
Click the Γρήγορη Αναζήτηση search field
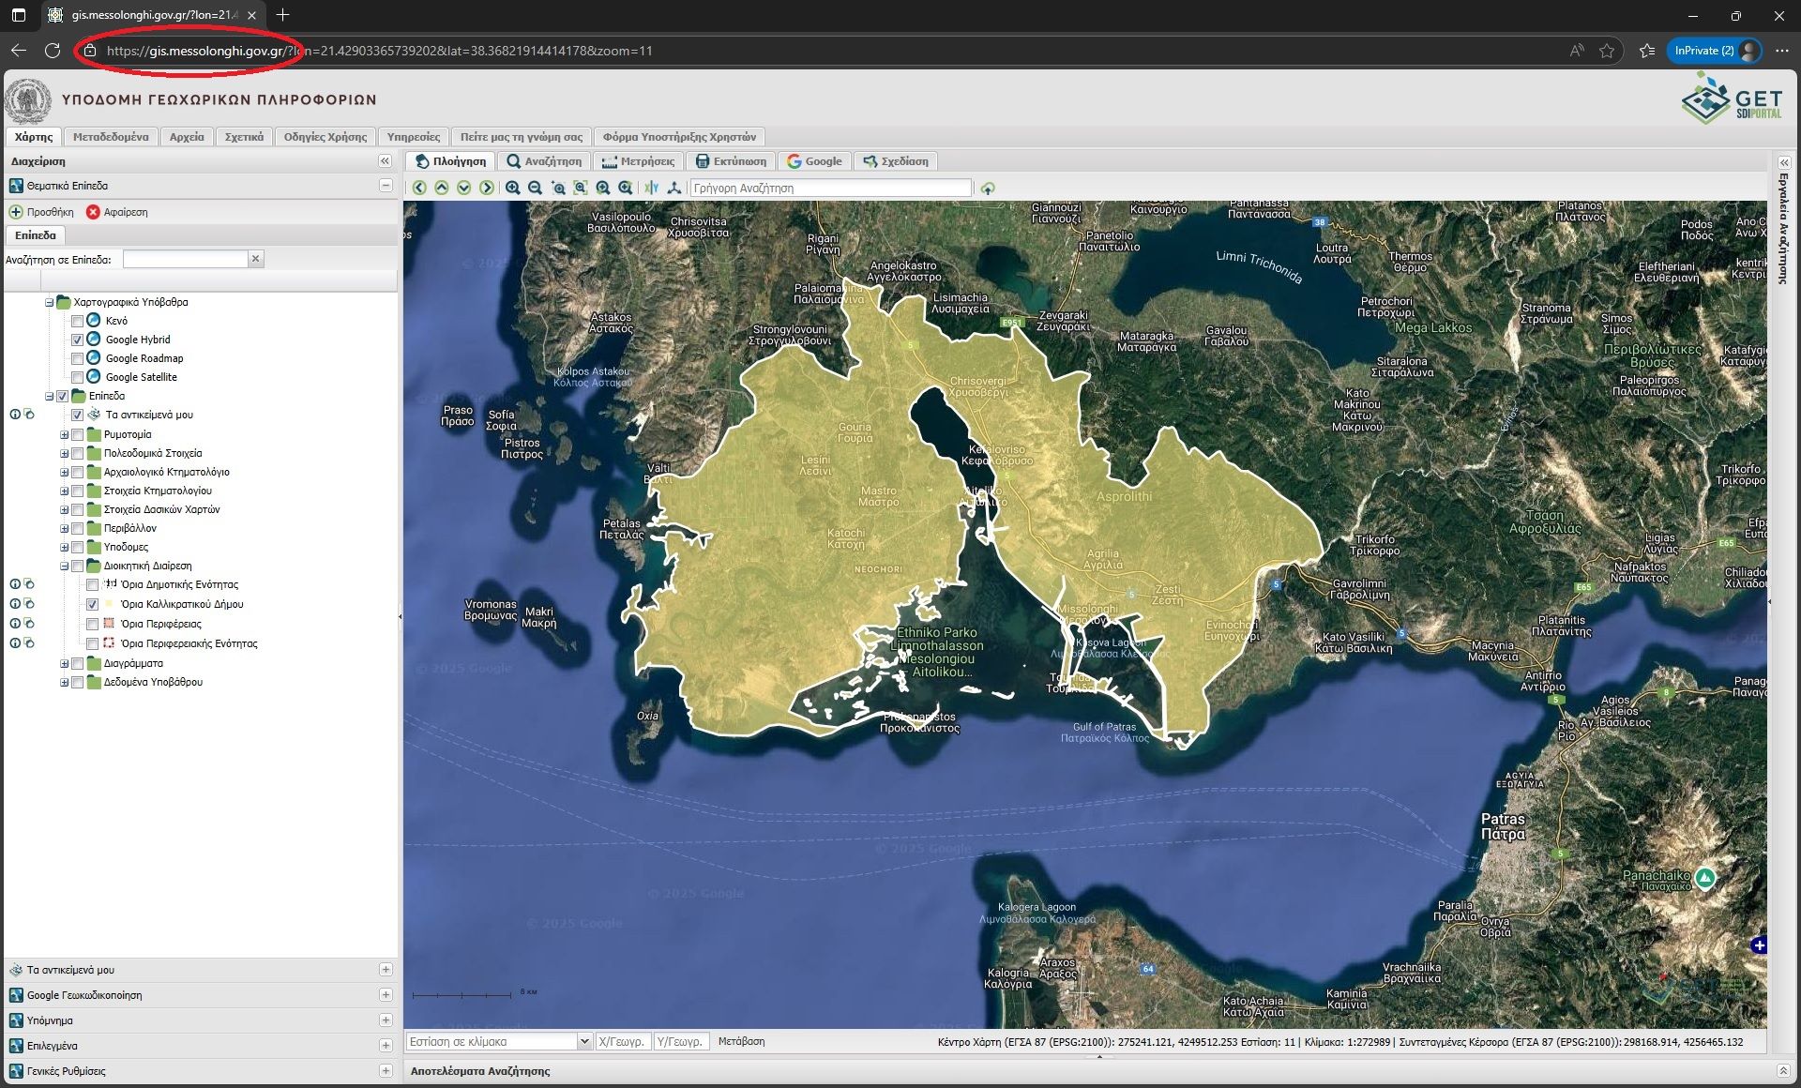coord(830,189)
